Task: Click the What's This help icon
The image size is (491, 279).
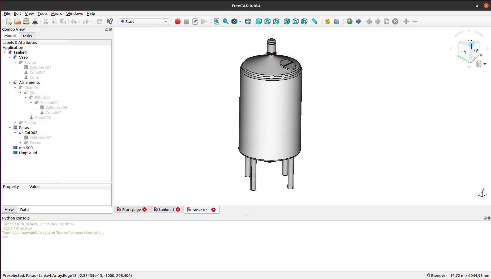Action: coord(110,21)
